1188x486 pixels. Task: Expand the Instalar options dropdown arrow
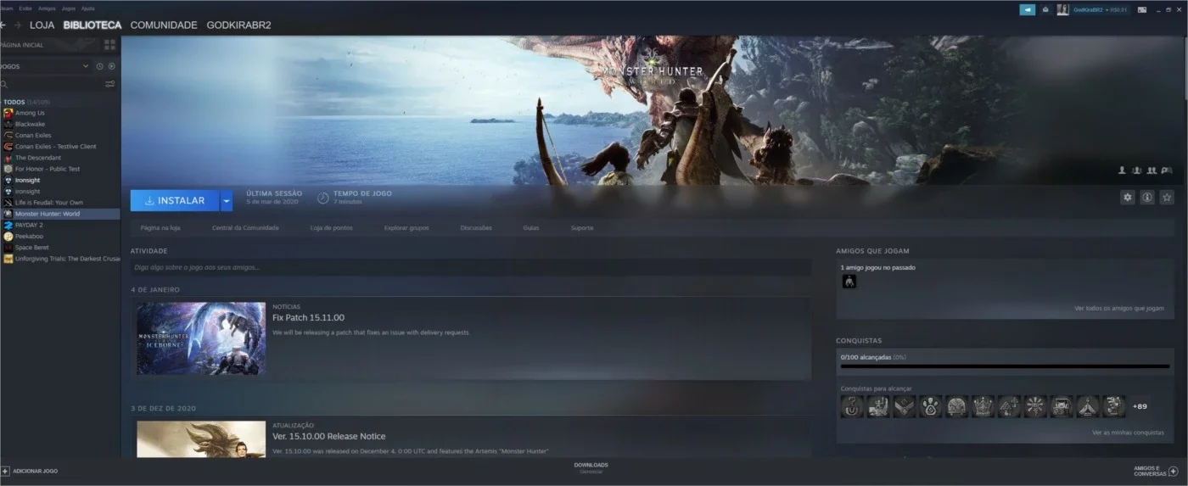[226, 201]
